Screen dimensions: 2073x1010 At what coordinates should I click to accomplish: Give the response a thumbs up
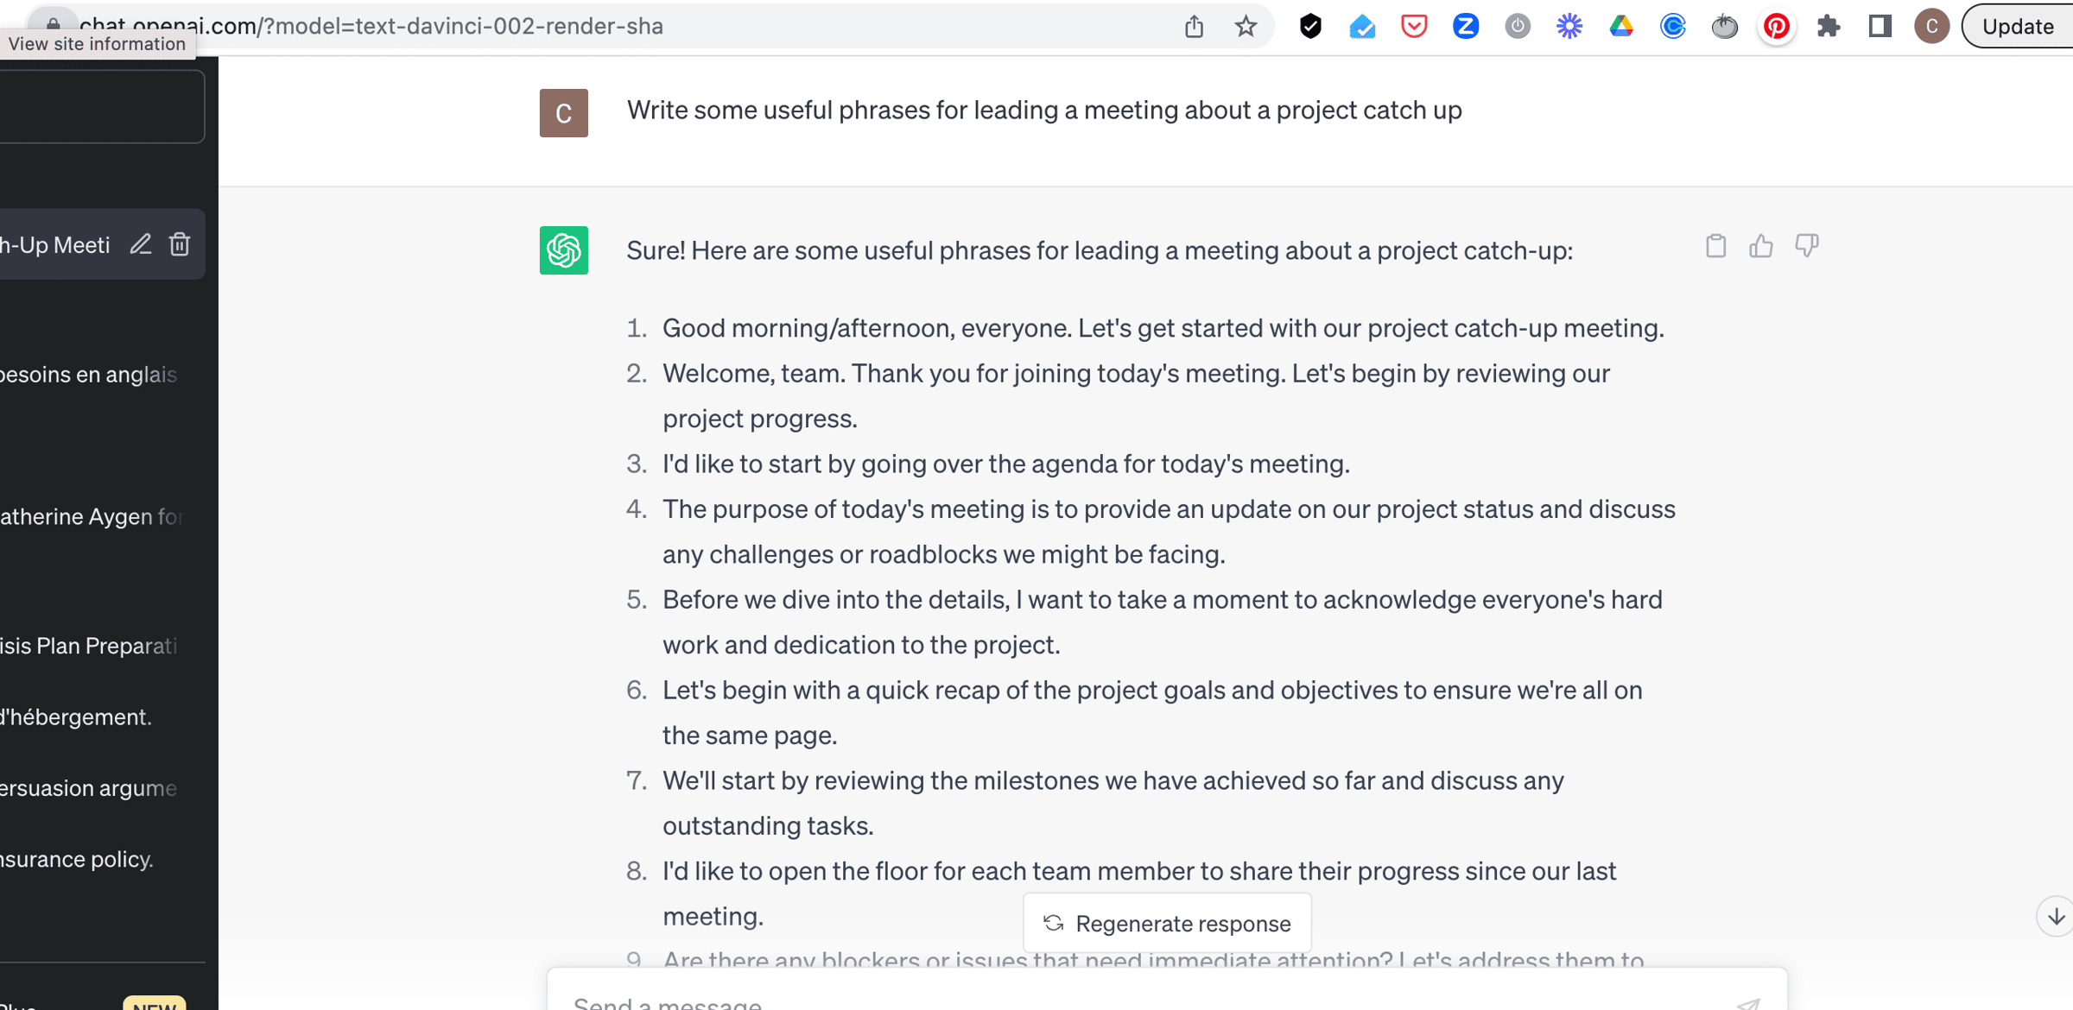coord(1761,246)
